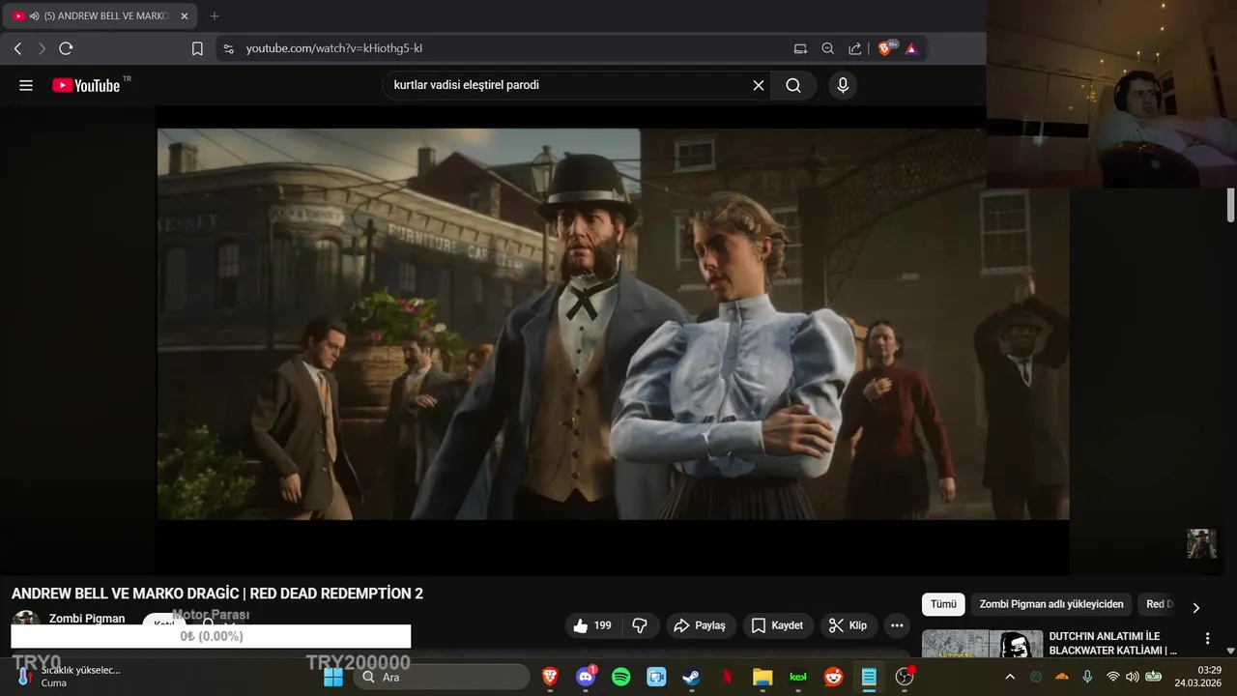This screenshot has height=696, width=1237.
Task: Open Brave picture-in-picture media icon
Action: pyautogui.click(x=800, y=48)
